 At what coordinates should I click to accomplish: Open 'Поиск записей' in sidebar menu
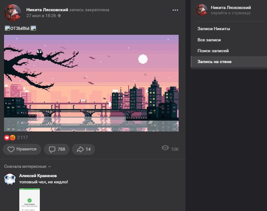click(x=213, y=51)
